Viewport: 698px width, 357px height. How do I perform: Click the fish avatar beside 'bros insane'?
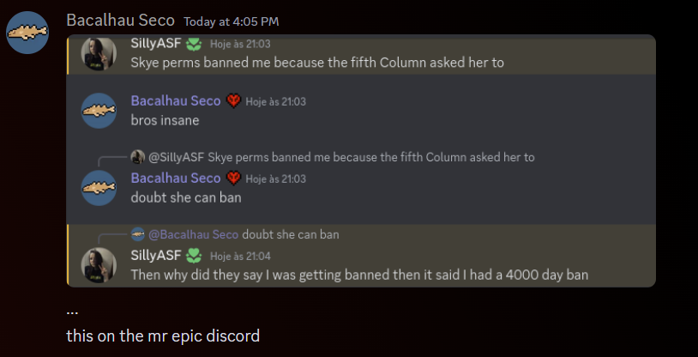tap(99, 111)
